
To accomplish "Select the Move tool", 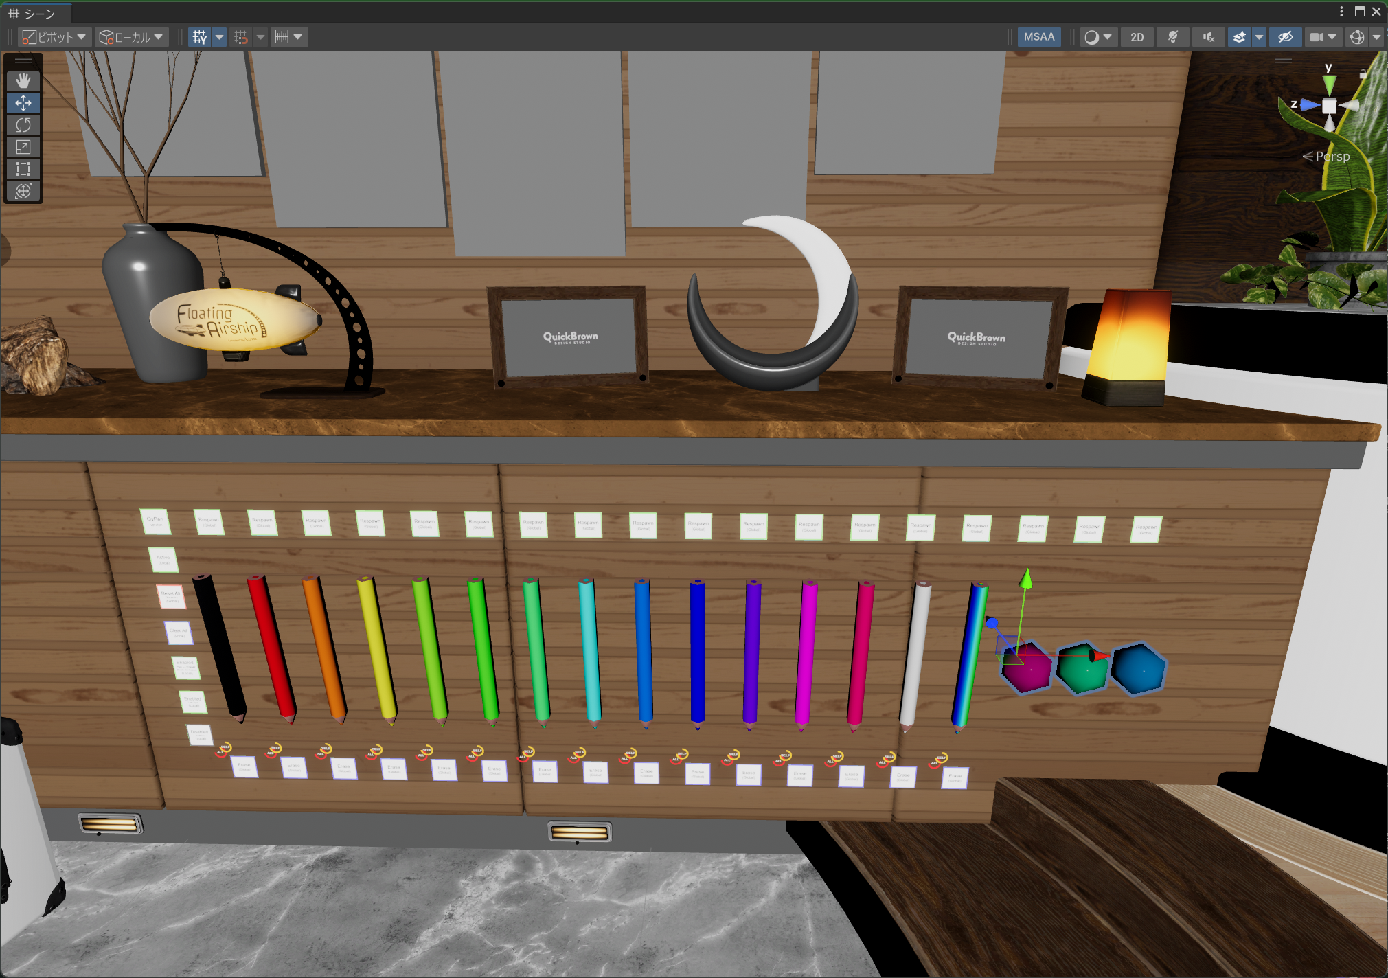I will click(23, 103).
